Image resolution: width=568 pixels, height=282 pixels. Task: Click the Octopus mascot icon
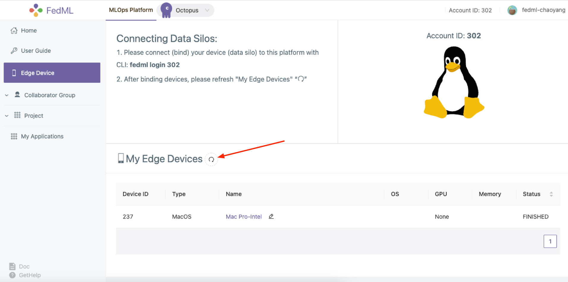point(166,10)
